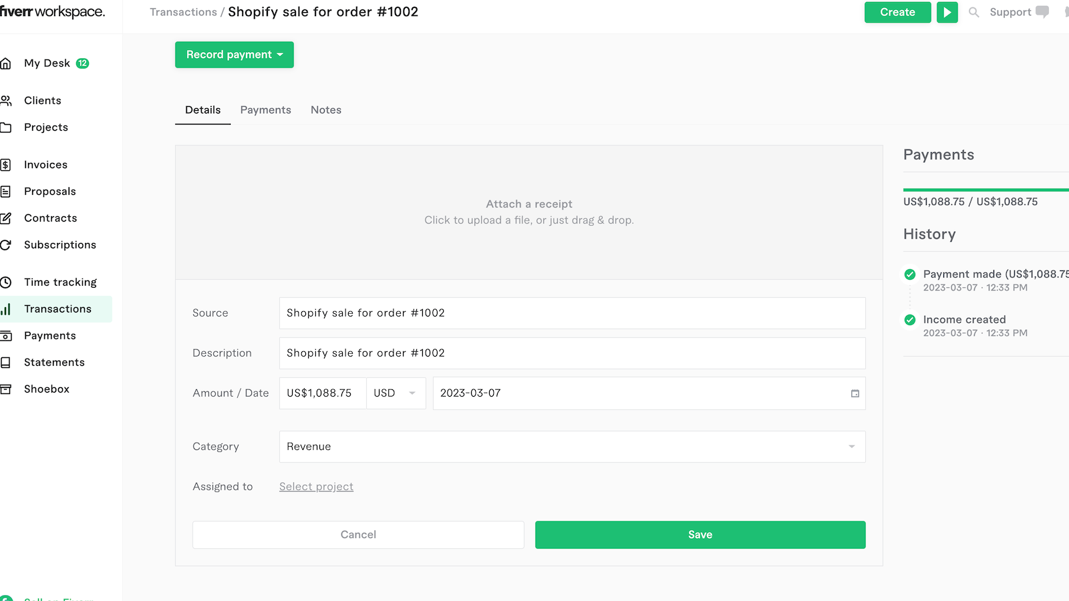The image size is (1069, 601).
Task: Click the Contracts pencil icon
Action: pos(5,218)
